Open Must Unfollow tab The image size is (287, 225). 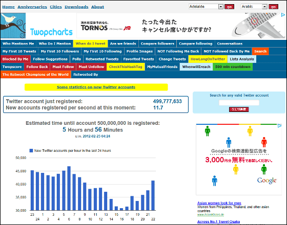point(91,66)
